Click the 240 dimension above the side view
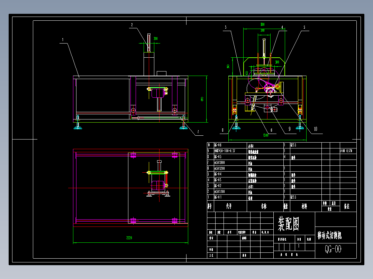 [262, 30]
